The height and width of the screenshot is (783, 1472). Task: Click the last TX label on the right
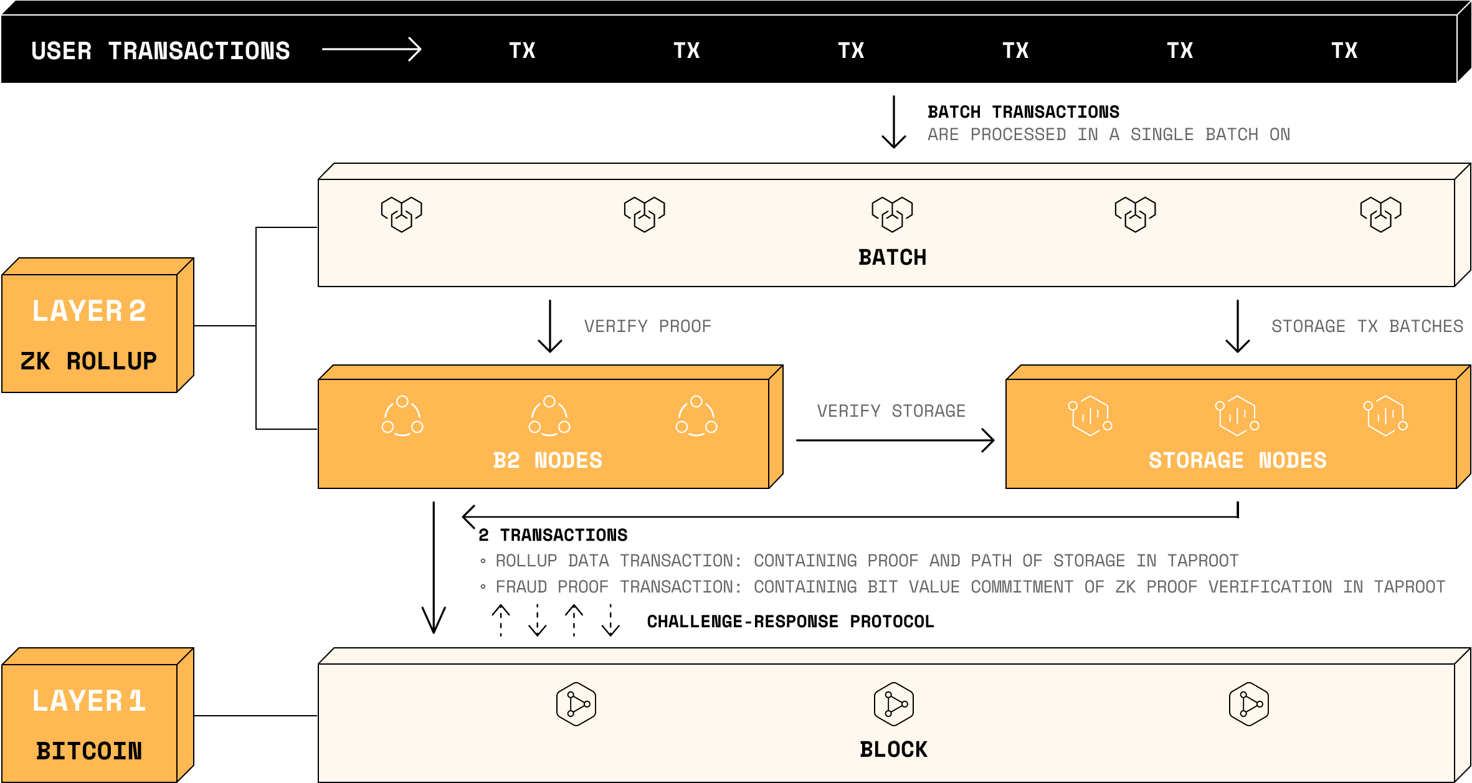[1344, 50]
